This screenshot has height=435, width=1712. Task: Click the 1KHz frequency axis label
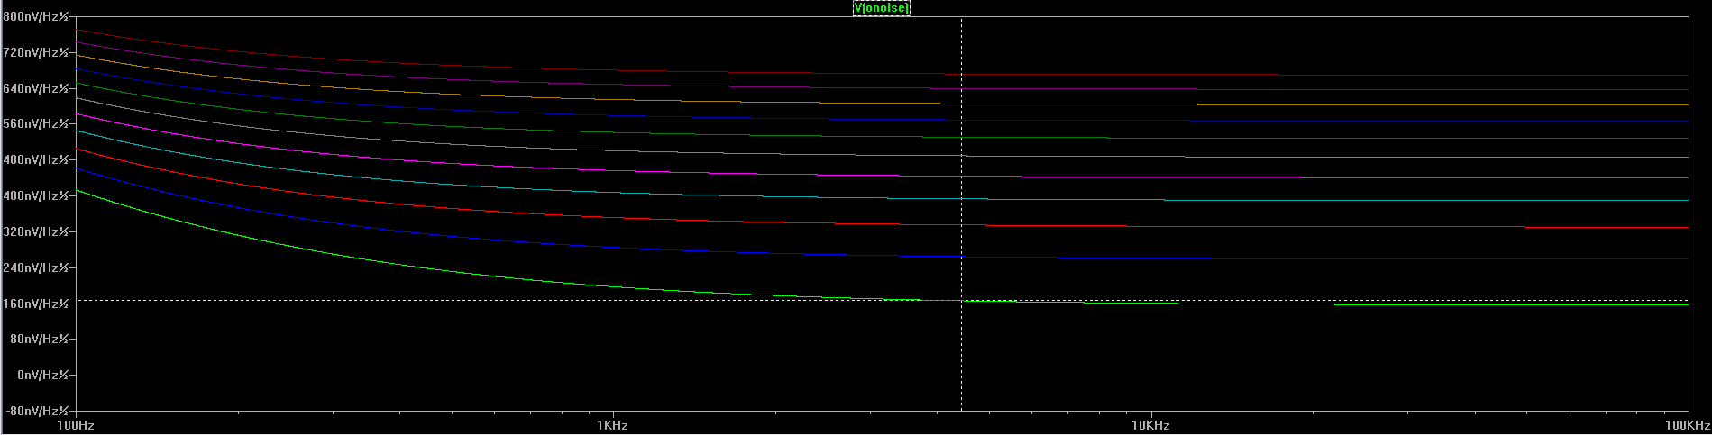click(611, 425)
